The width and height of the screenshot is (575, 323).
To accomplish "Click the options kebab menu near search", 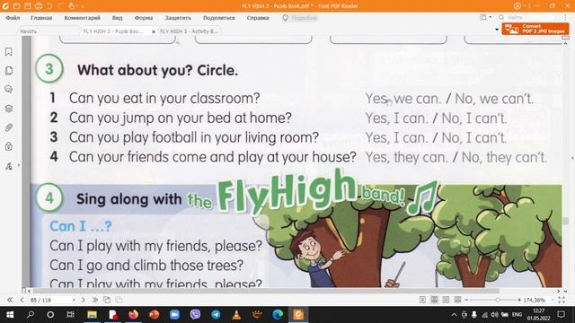I will click(565, 17).
